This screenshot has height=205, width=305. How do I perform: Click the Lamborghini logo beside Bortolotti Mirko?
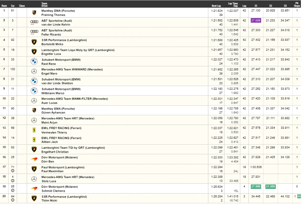(x=34, y=42)
